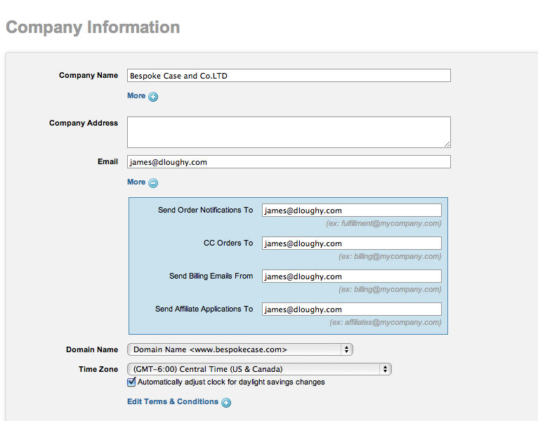The width and height of the screenshot is (538, 421).
Task: Click the plus icon beside Company Name More
Action: pyautogui.click(x=153, y=97)
